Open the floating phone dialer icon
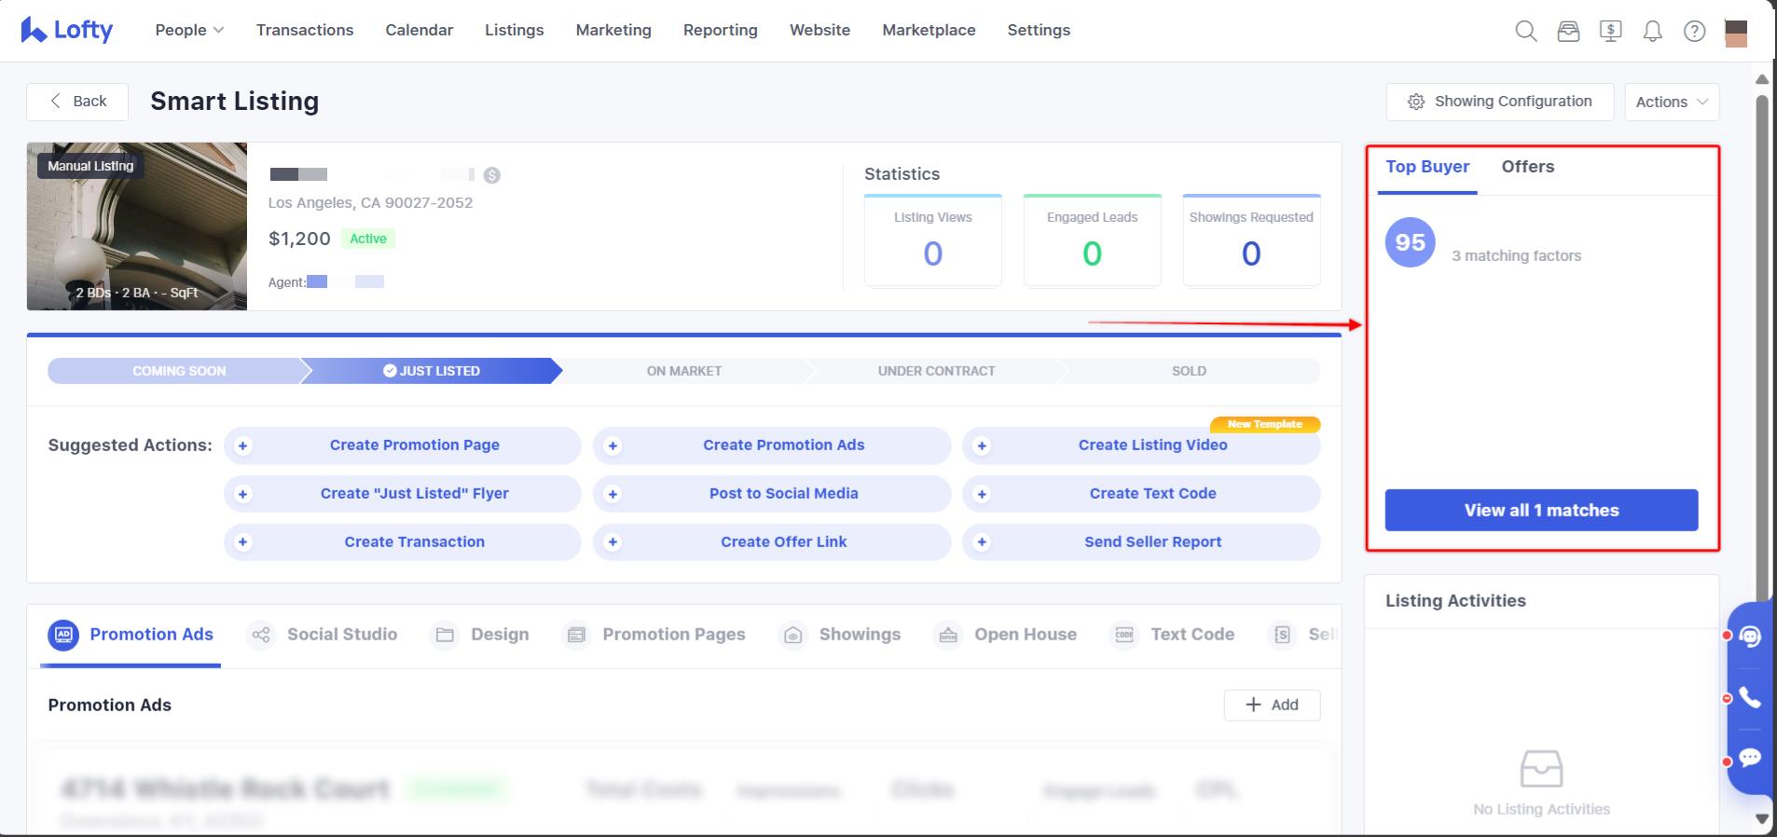The height and width of the screenshot is (837, 1777). pos(1750,698)
